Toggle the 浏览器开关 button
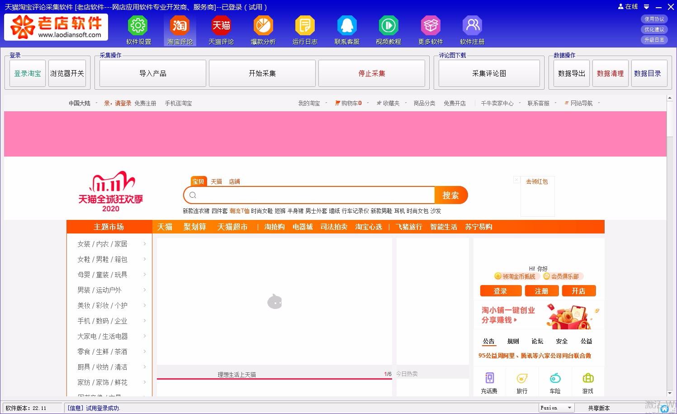Viewport: 677px width, 414px height. point(67,73)
